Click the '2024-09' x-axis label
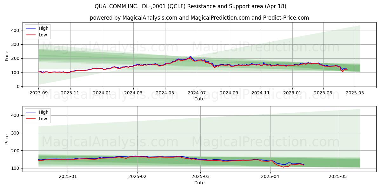The width and height of the screenshot is (381, 190). click(229, 93)
